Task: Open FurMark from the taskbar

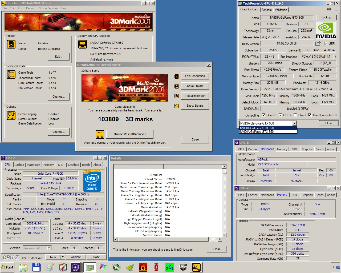Action: [x=143, y=267]
